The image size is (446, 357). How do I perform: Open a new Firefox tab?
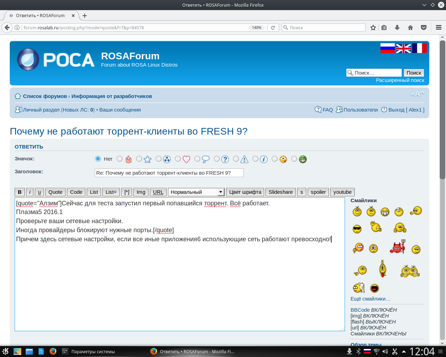pyautogui.click(x=85, y=15)
